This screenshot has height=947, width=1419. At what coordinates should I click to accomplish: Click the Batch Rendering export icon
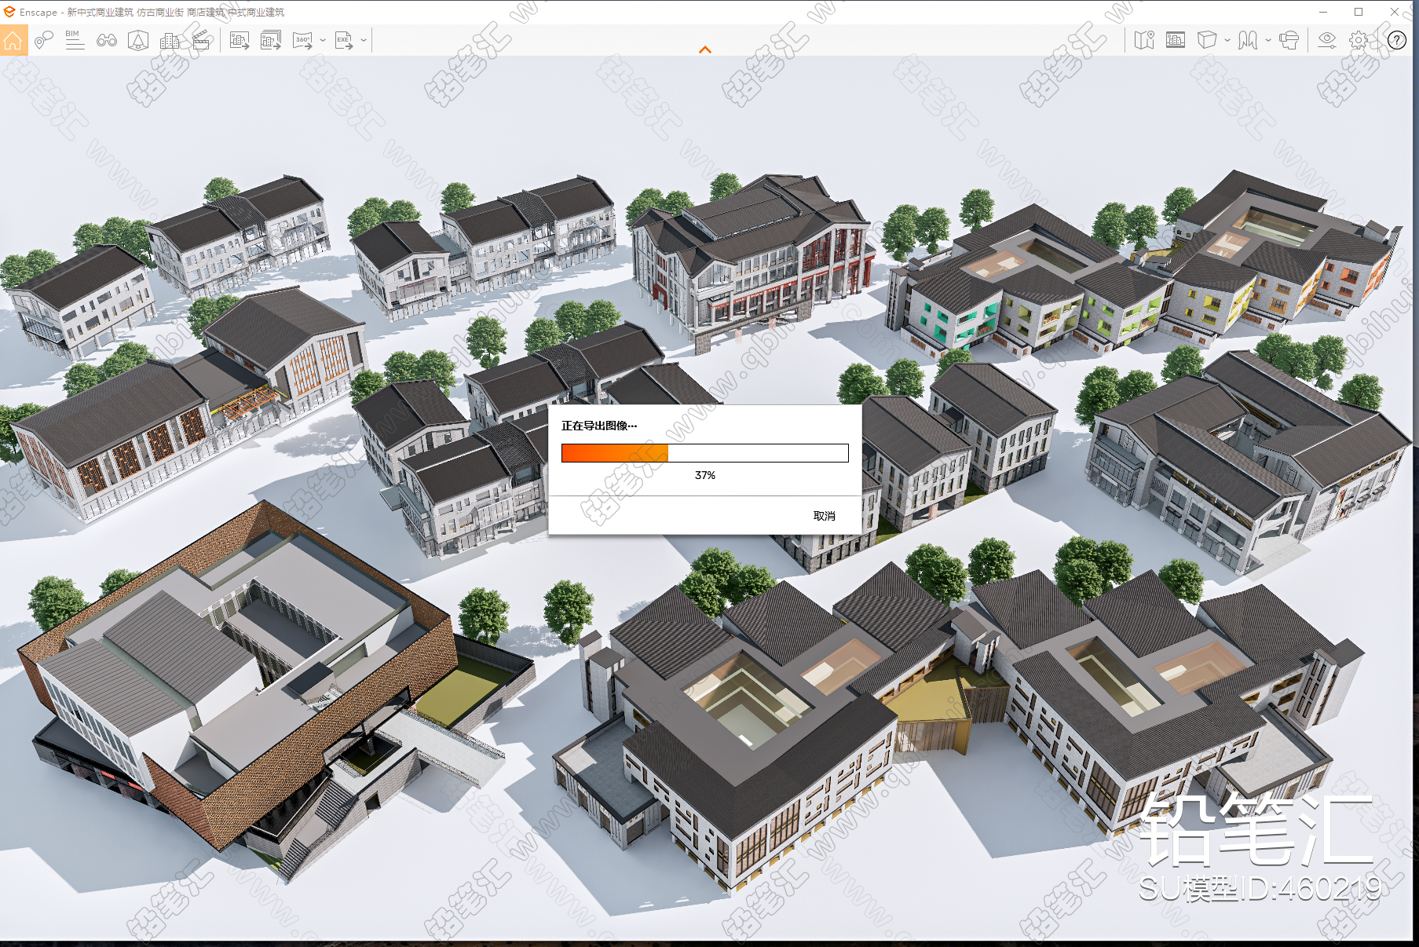point(271,40)
